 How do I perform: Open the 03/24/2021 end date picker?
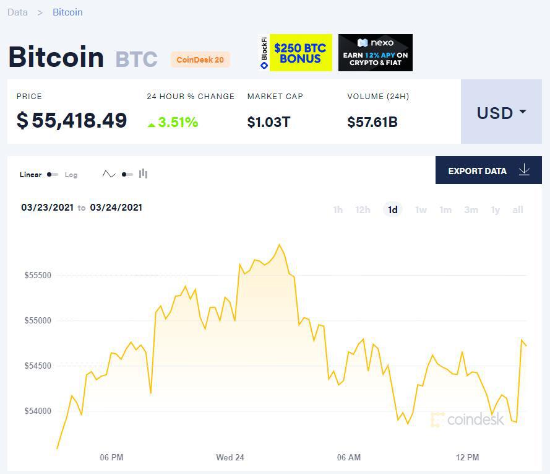pos(116,208)
